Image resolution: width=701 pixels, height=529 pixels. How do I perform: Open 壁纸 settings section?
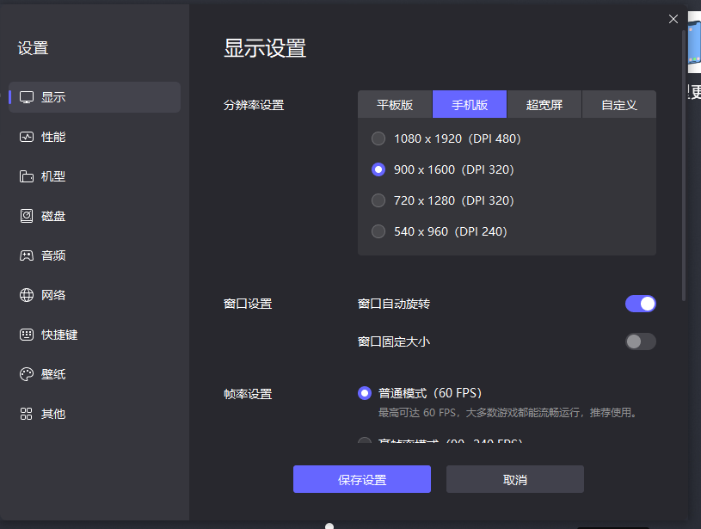click(95, 374)
